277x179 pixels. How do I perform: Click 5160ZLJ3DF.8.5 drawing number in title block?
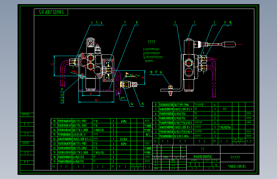pyautogui.click(x=237, y=166)
